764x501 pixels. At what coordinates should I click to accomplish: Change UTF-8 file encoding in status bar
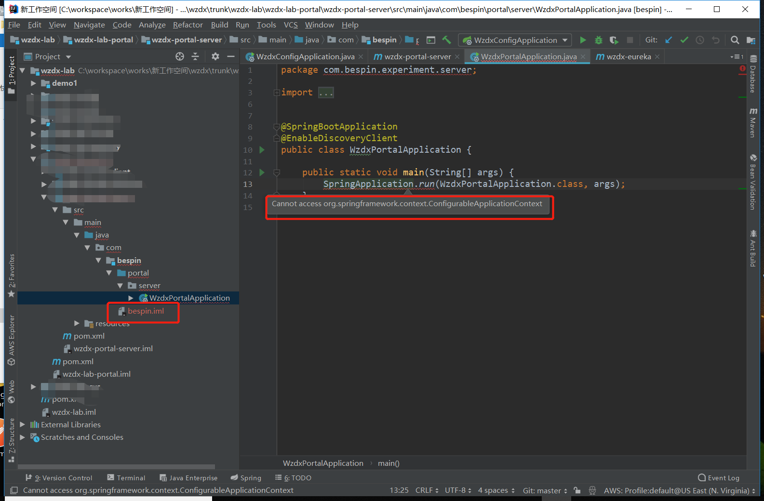point(458,490)
